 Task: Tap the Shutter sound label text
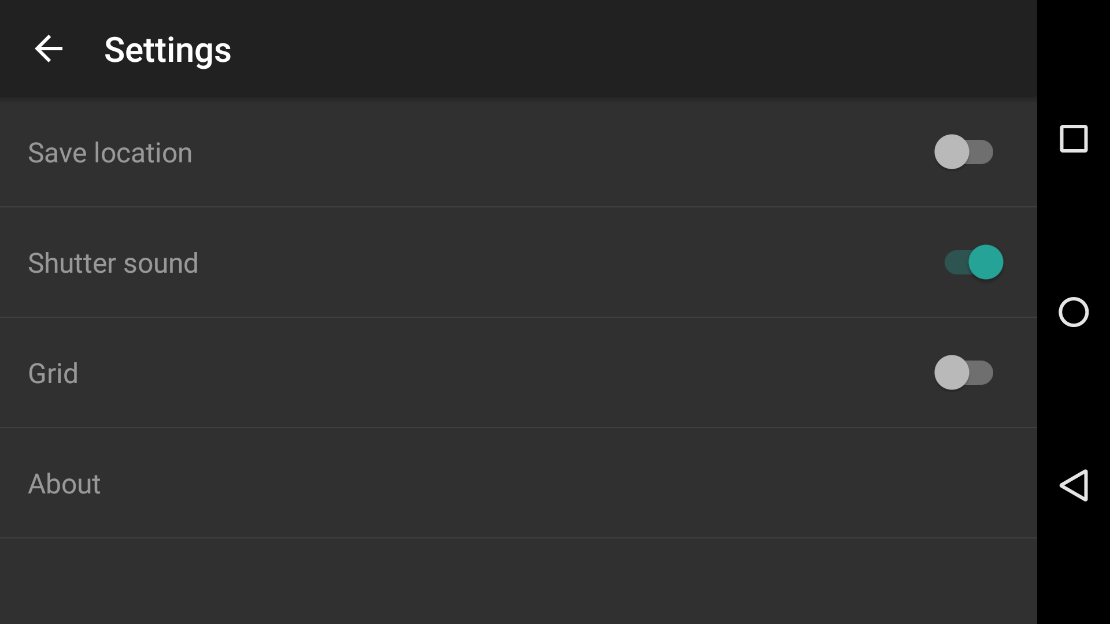click(113, 263)
